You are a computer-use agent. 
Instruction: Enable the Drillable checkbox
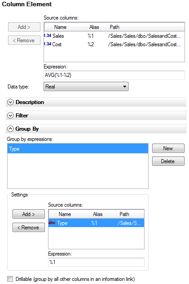[10, 279]
